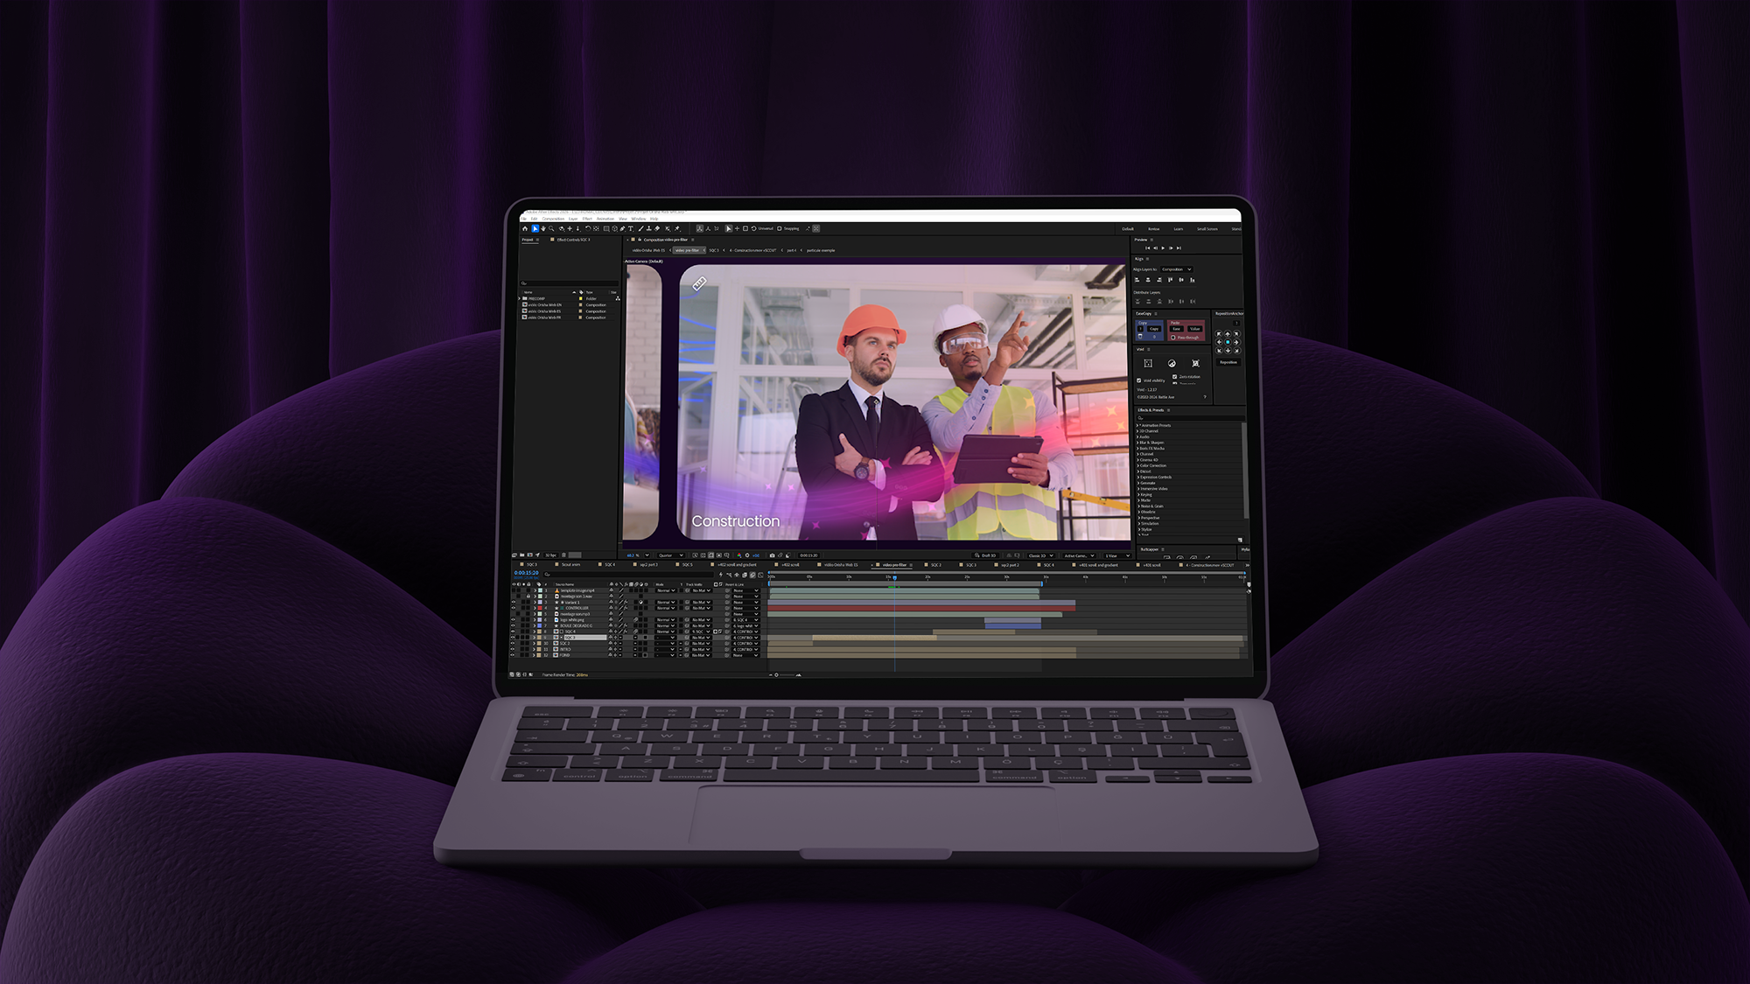1750x984 pixels.
Task: Click the middle Void panel icon
Action: pyautogui.click(x=1172, y=363)
